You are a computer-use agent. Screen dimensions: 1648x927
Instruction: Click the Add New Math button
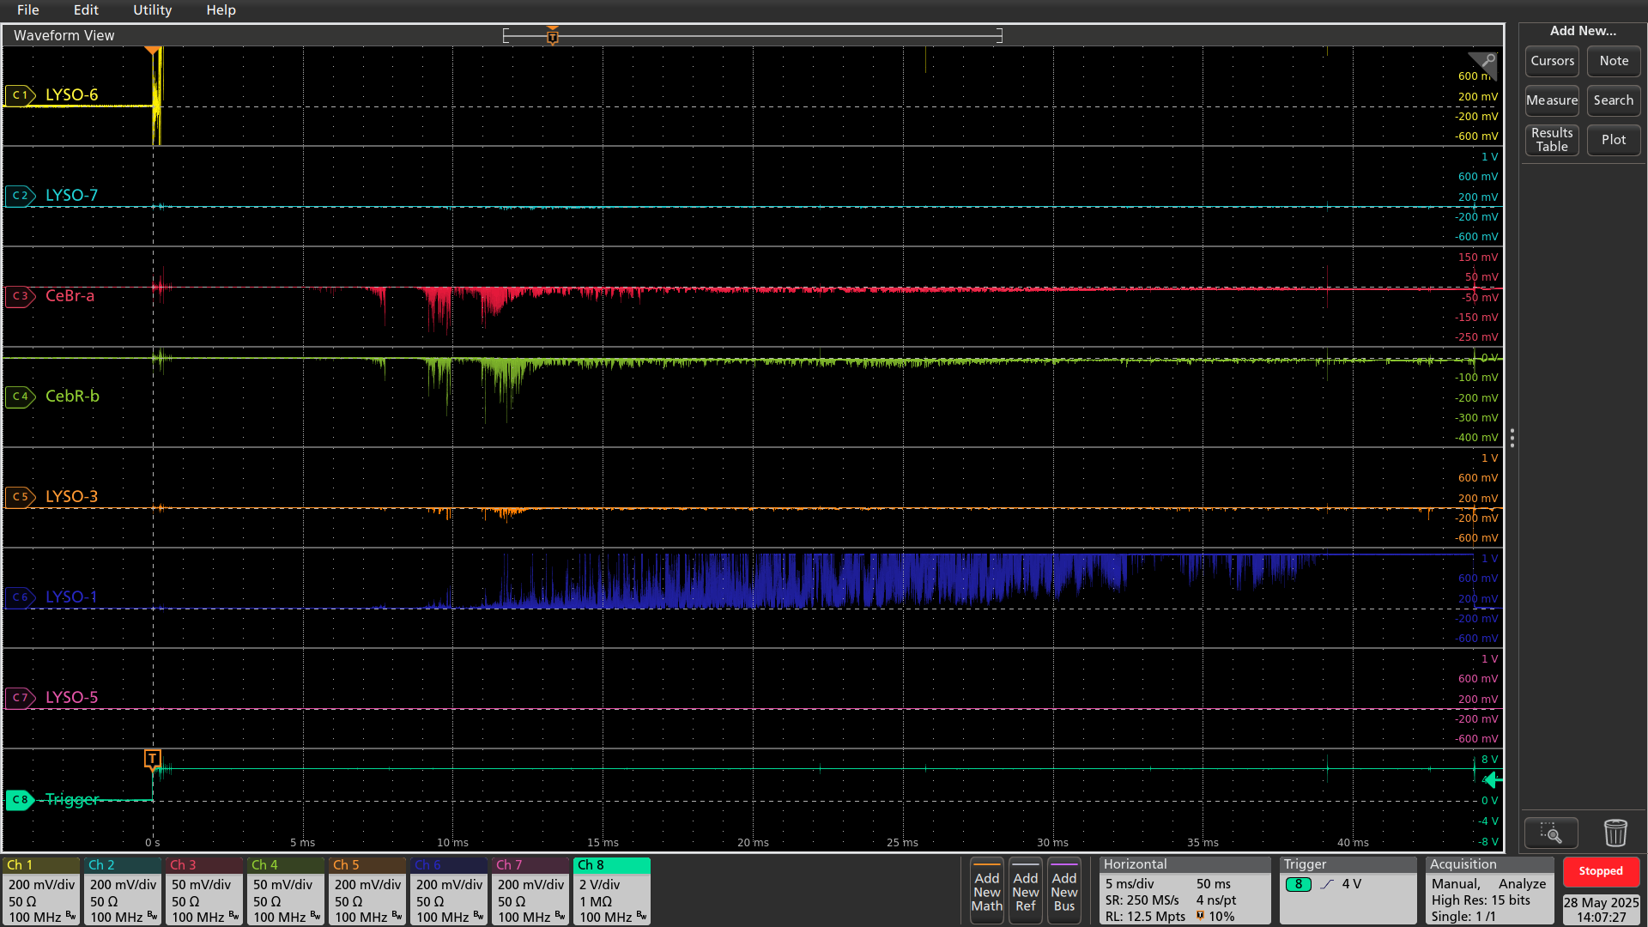tap(986, 892)
